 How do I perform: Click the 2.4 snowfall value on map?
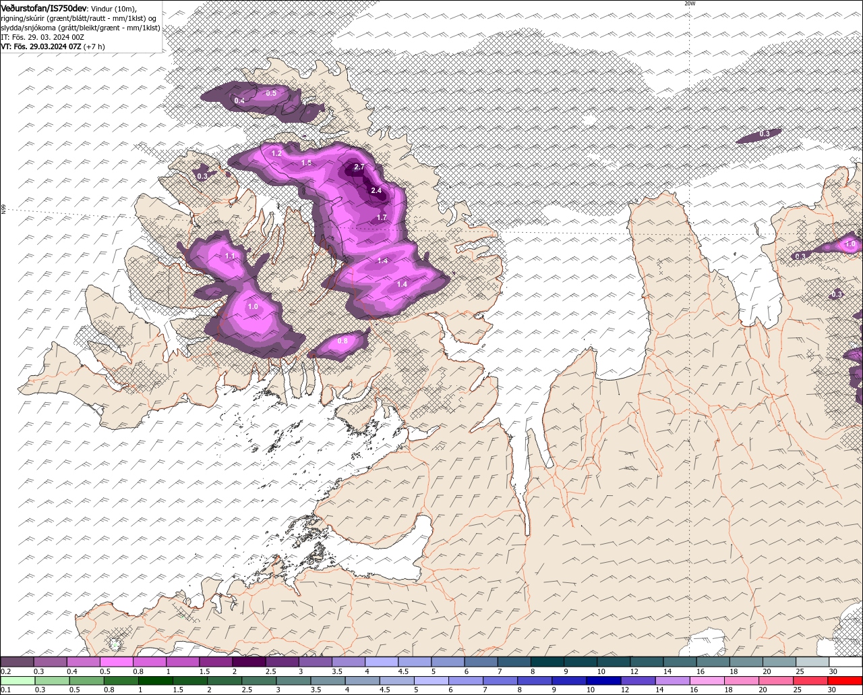(376, 190)
